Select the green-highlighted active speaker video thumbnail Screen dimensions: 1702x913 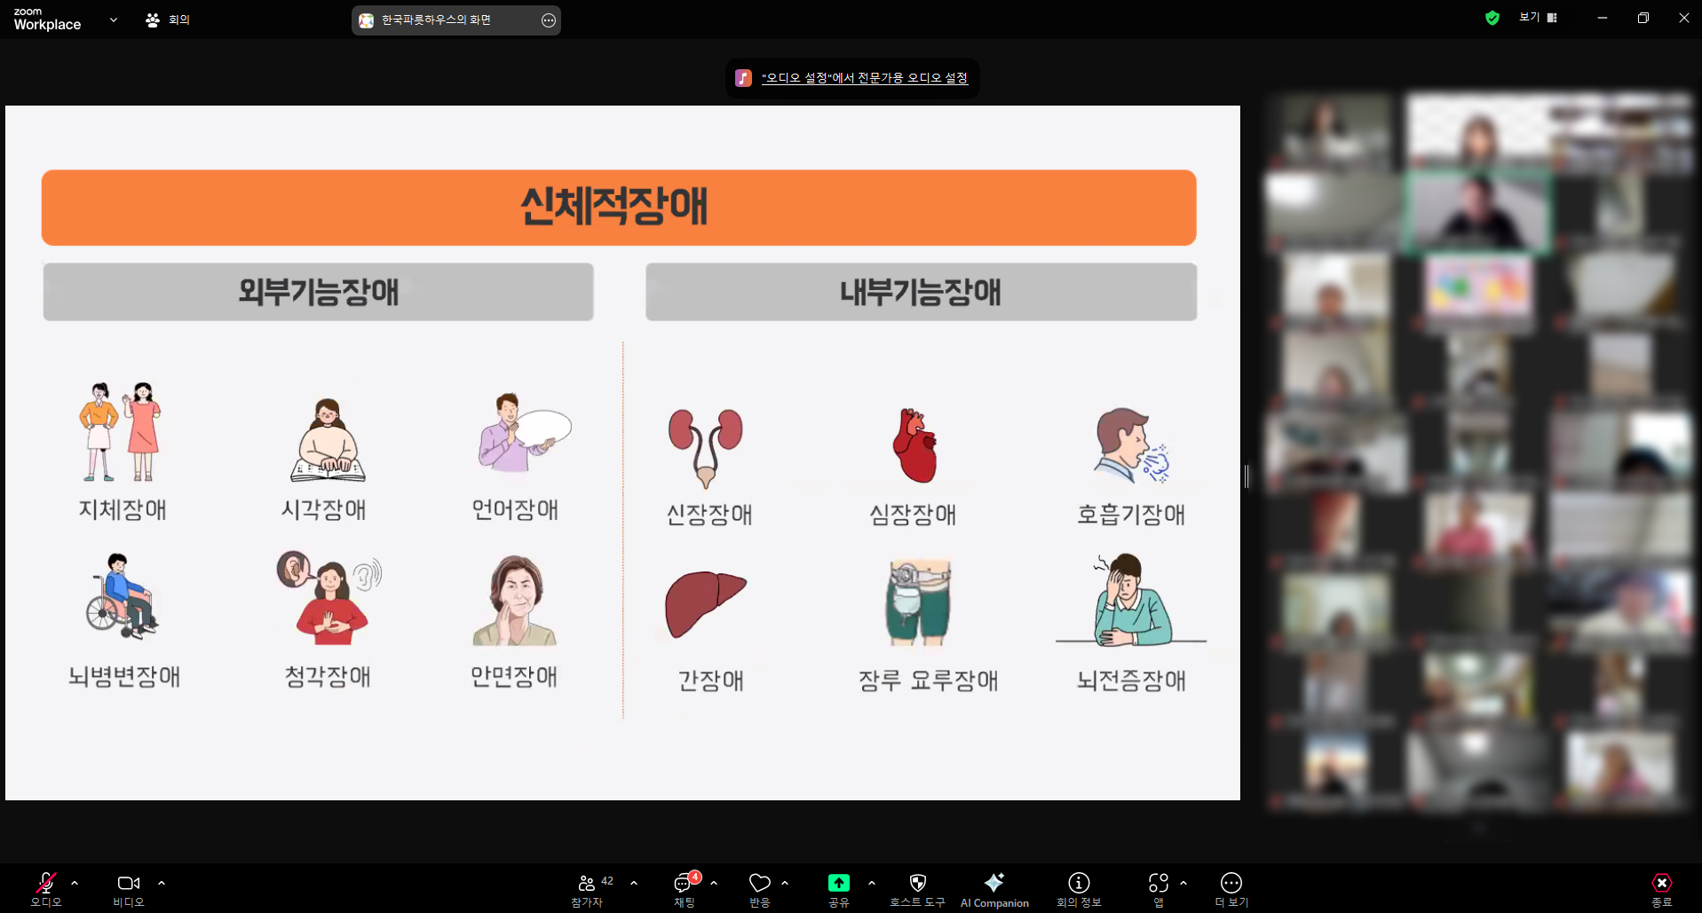coord(1477,213)
